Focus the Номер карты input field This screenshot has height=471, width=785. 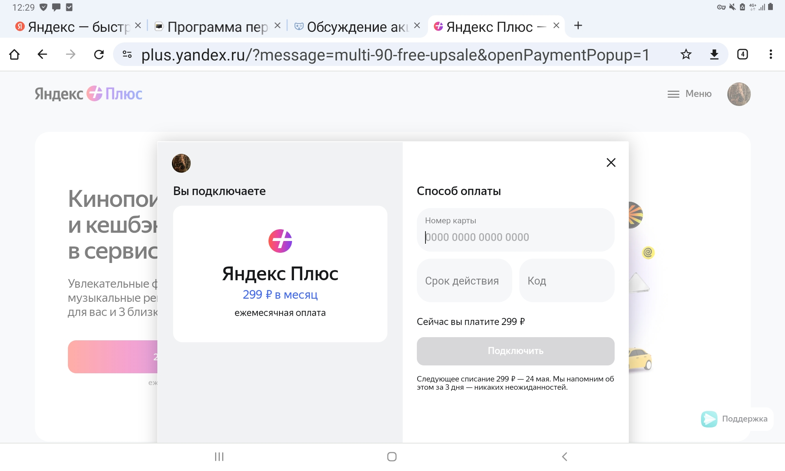pos(515,230)
